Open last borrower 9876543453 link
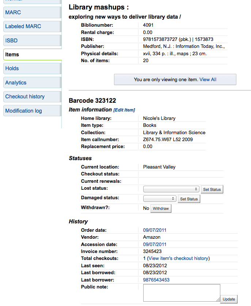The width and height of the screenshot is (251, 306). pos(156,280)
